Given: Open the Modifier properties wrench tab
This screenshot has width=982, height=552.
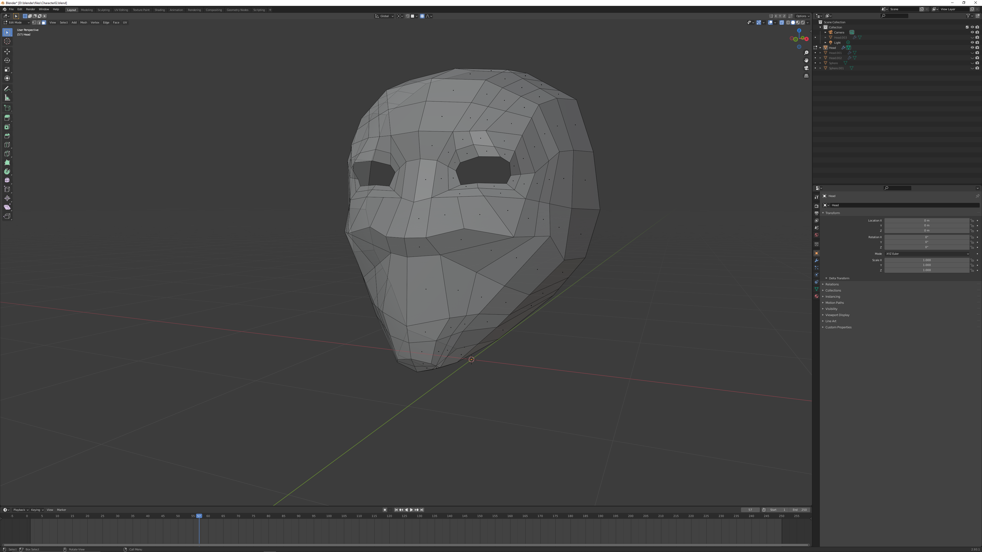Looking at the screenshot, I should tap(817, 261).
